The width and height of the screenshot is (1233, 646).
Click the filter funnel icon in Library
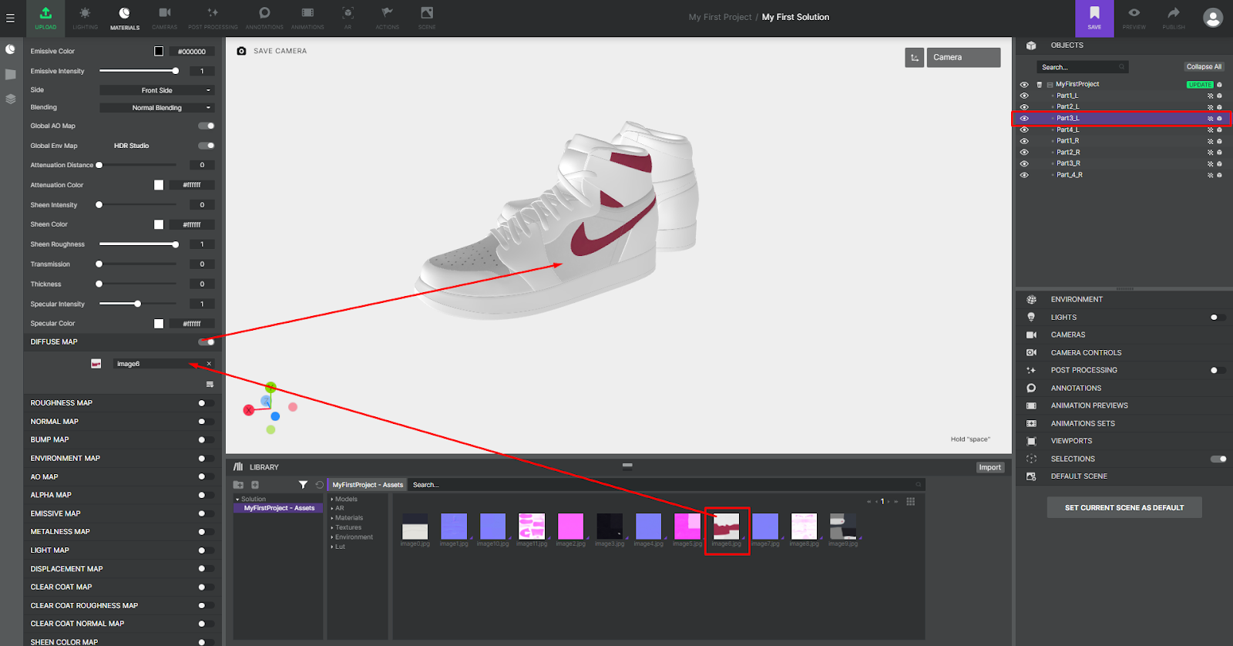303,485
